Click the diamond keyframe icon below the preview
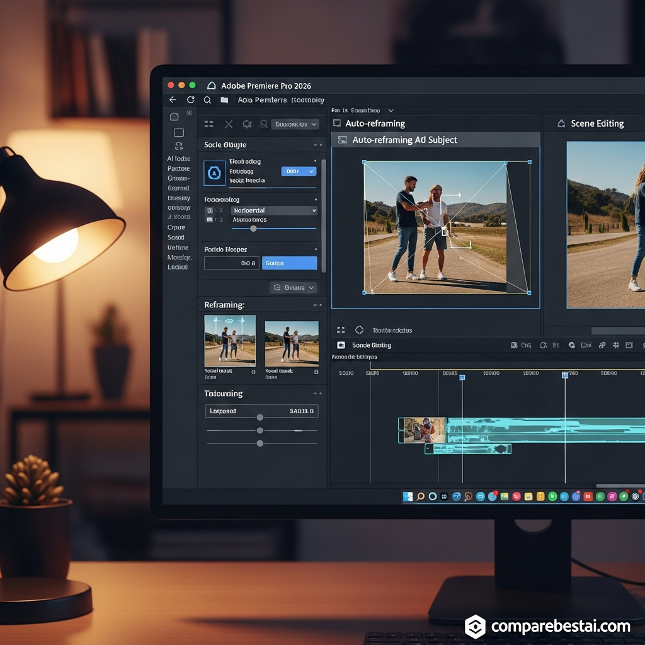 (359, 330)
